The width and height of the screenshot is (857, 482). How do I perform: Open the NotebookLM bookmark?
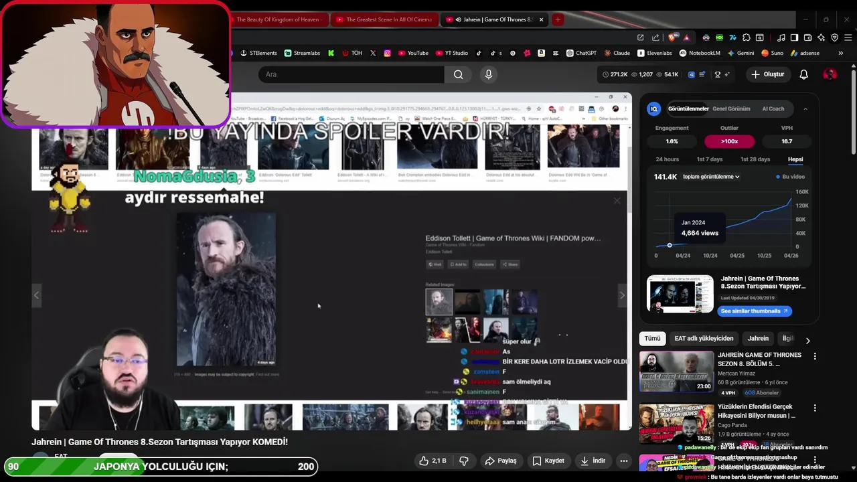click(x=700, y=53)
